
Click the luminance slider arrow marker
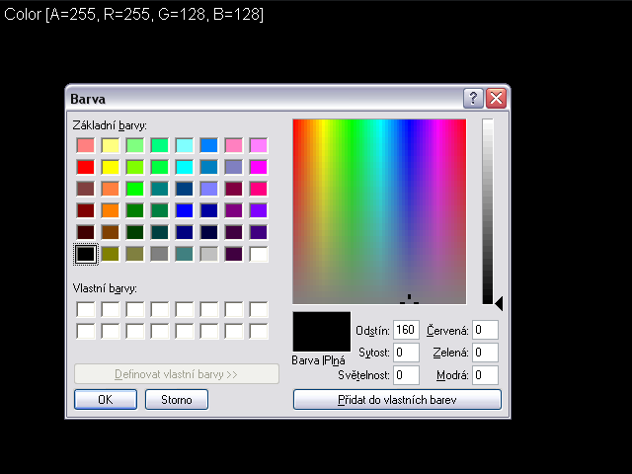(x=499, y=303)
